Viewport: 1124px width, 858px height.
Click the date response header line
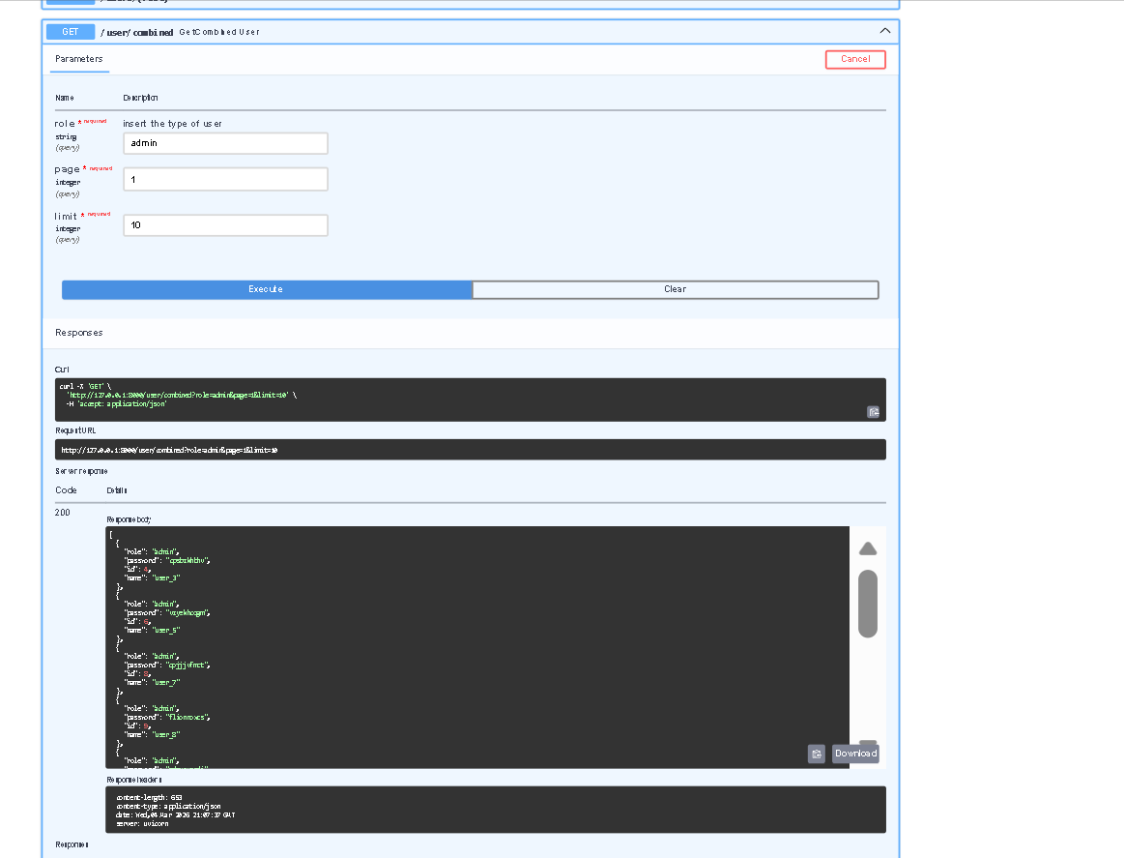(x=176, y=815)
